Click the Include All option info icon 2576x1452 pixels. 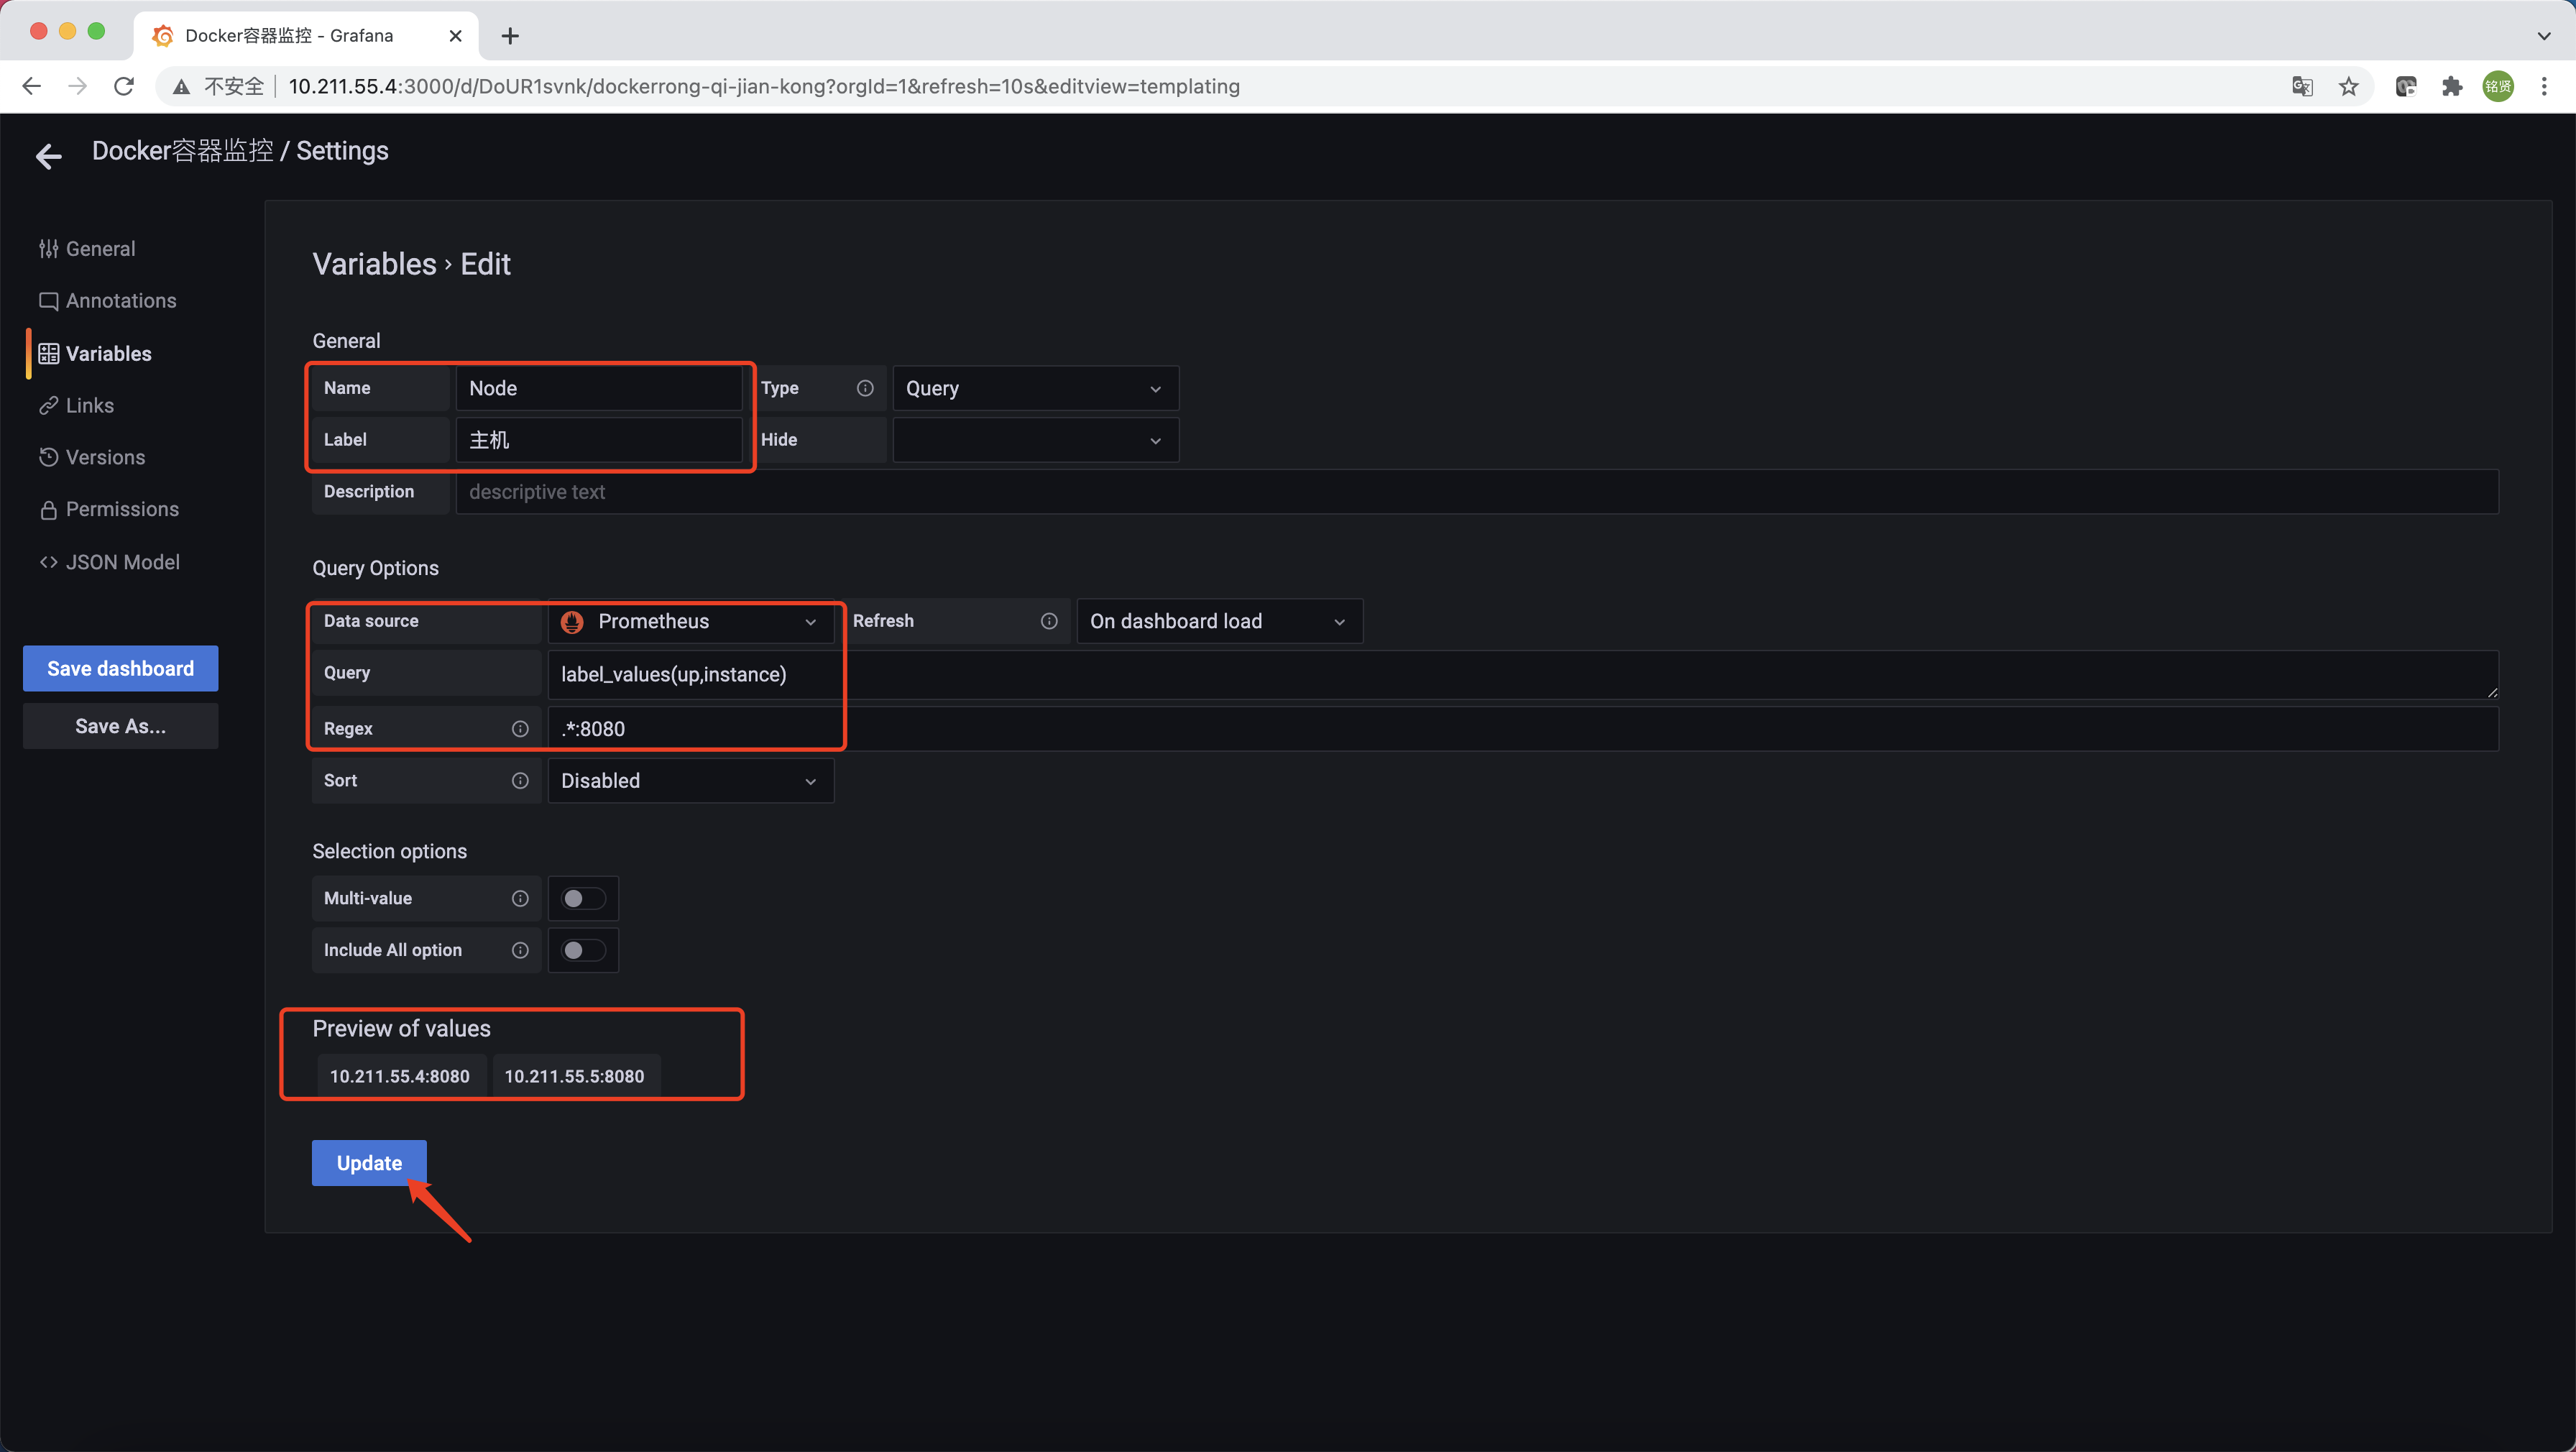(520, 950)
